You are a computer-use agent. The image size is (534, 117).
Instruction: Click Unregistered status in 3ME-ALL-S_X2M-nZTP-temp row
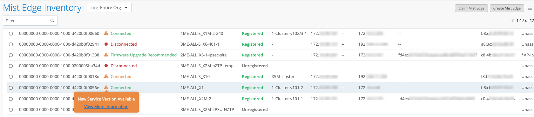click(255, 66)
